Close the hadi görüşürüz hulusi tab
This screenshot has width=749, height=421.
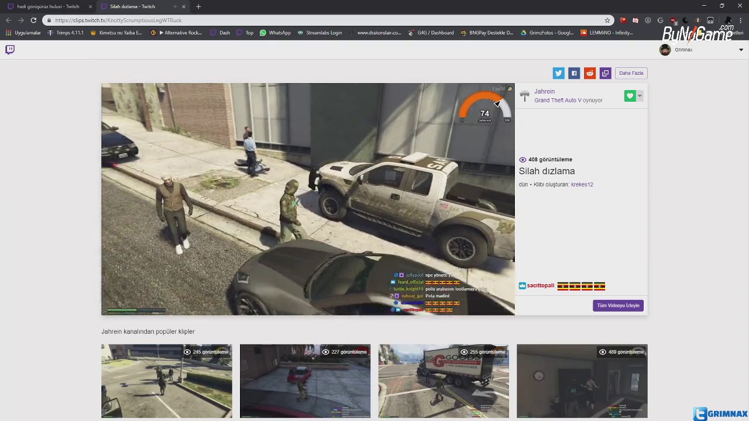(x=90, y=6)
